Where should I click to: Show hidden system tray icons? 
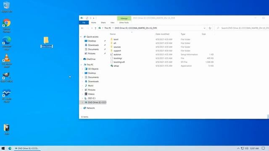(x=238, y=148)
